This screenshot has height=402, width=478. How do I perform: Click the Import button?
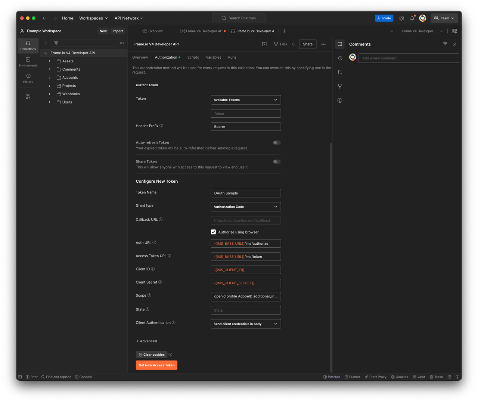coord(118,31)
